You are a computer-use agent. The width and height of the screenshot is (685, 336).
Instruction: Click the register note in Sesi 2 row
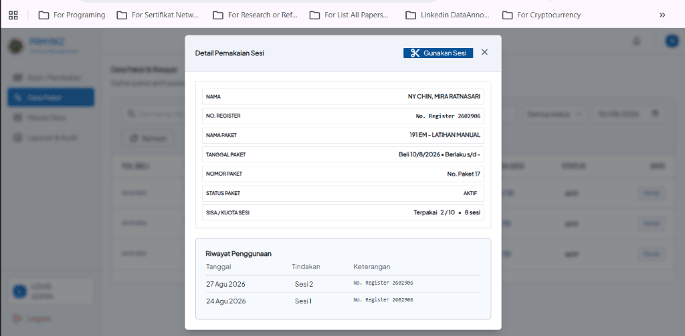click(383, 283)
